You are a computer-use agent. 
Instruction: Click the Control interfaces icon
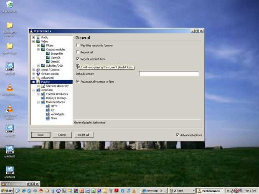pos(43,94)
